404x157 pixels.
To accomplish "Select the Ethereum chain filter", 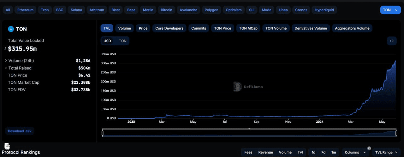I will 25,10.
